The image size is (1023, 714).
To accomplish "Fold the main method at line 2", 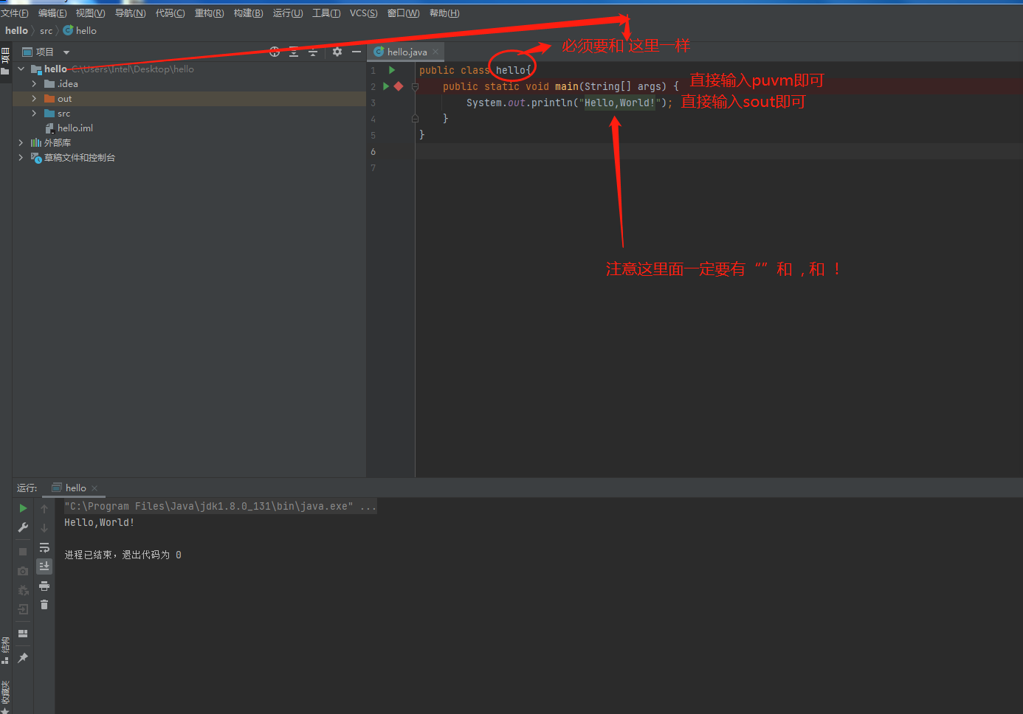I will tap(415, 86).
